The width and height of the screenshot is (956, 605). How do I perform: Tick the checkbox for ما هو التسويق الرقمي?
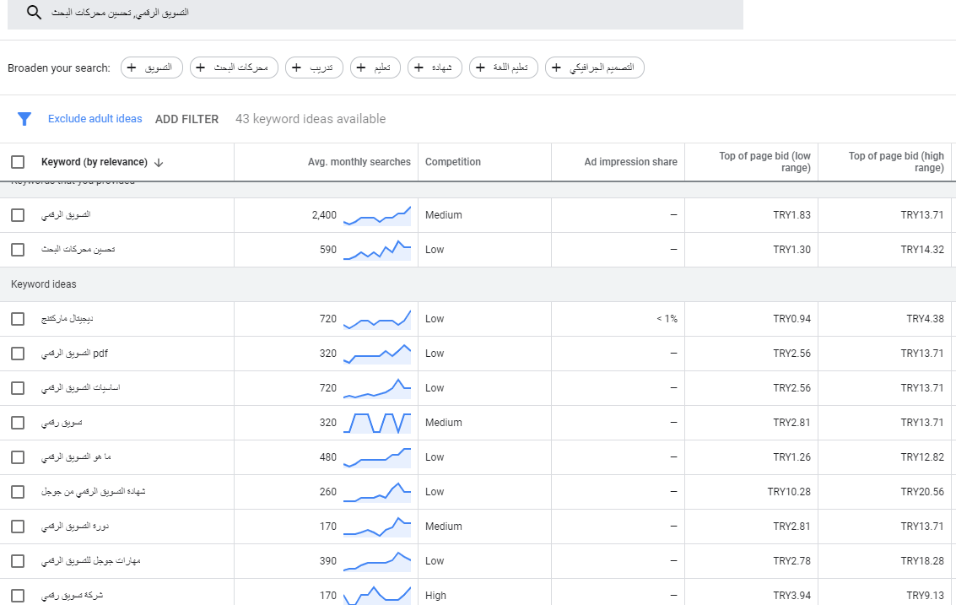tap(18, 456)
